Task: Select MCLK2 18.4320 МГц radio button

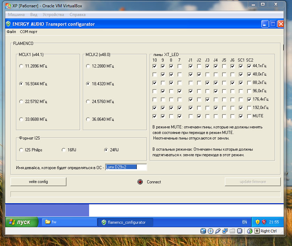Action: click(88, 84)
